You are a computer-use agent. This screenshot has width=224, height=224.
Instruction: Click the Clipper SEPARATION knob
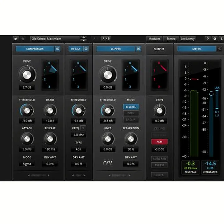click(x=131, y=139)
